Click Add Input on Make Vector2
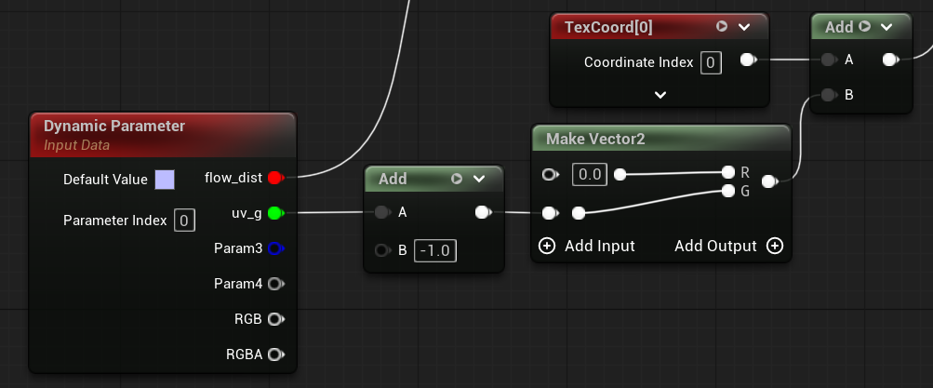 click(x=587, y=246)
